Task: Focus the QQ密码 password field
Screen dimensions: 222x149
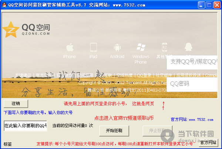Action: 192,85
